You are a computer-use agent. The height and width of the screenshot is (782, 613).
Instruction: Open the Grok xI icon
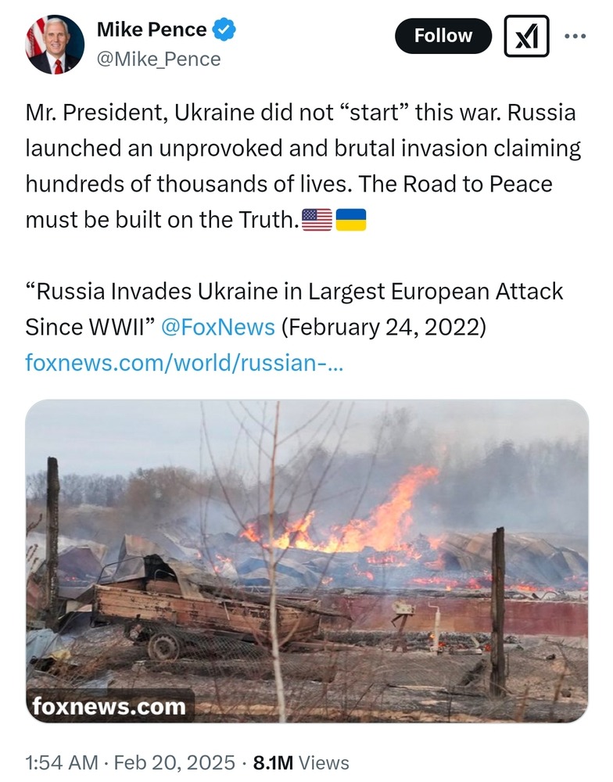pos(526,36)
